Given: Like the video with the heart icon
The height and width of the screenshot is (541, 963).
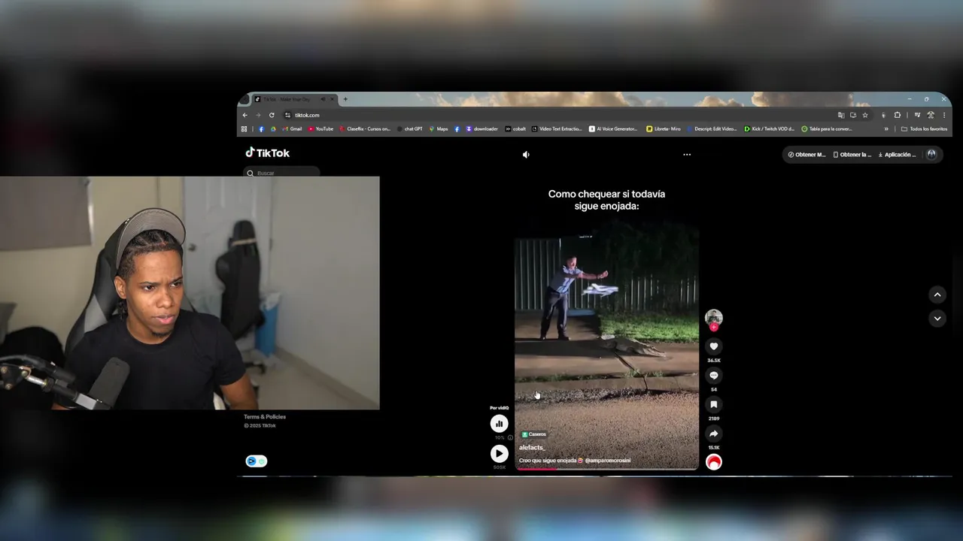Looking at the screenshot, I should coord(714,346).
